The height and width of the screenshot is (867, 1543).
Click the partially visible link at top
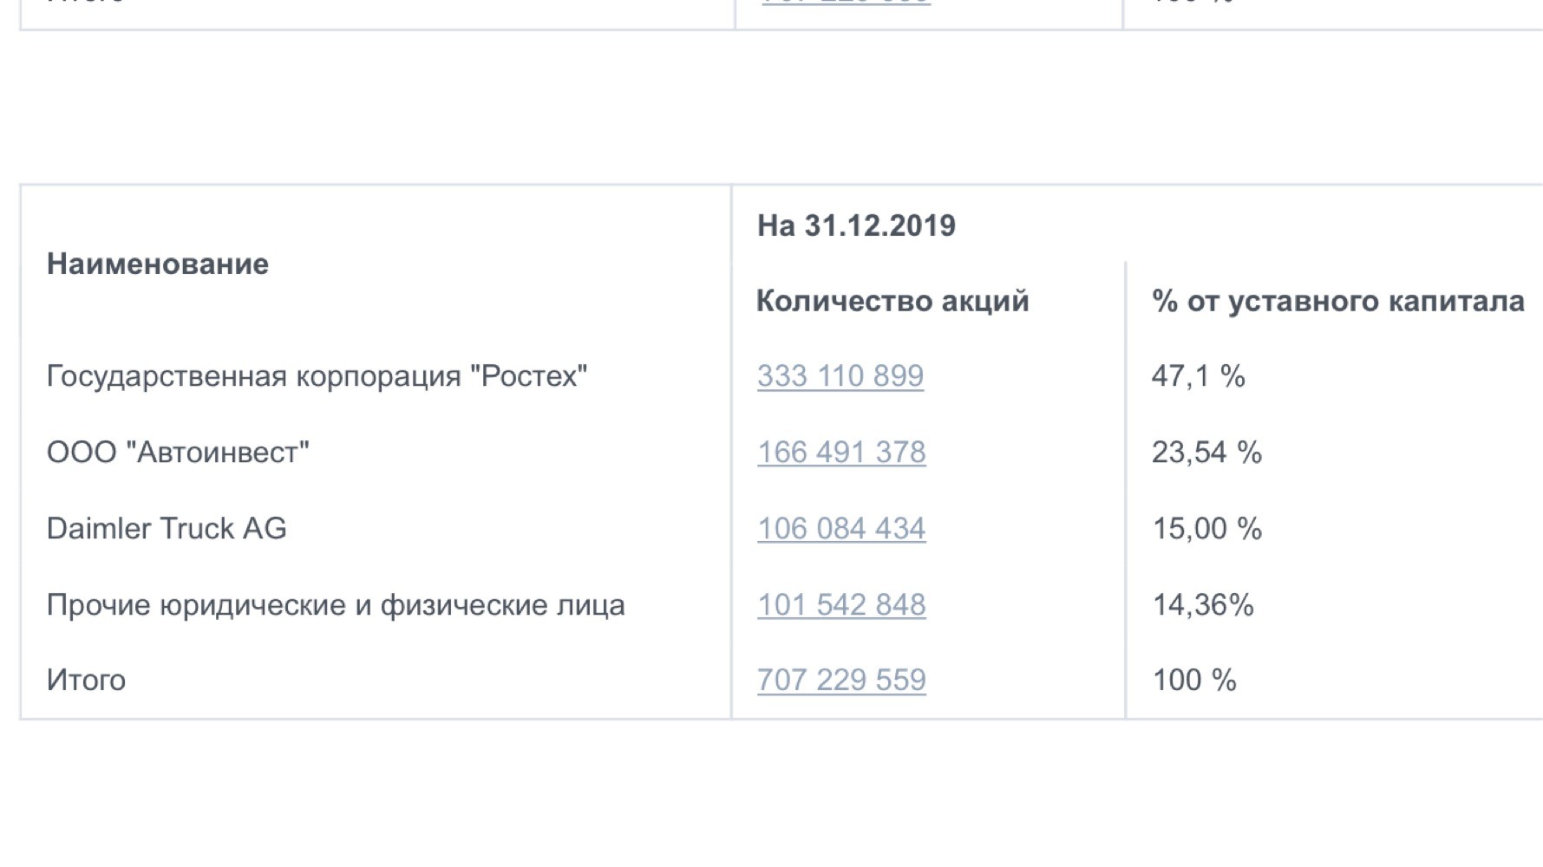[846, 3]
